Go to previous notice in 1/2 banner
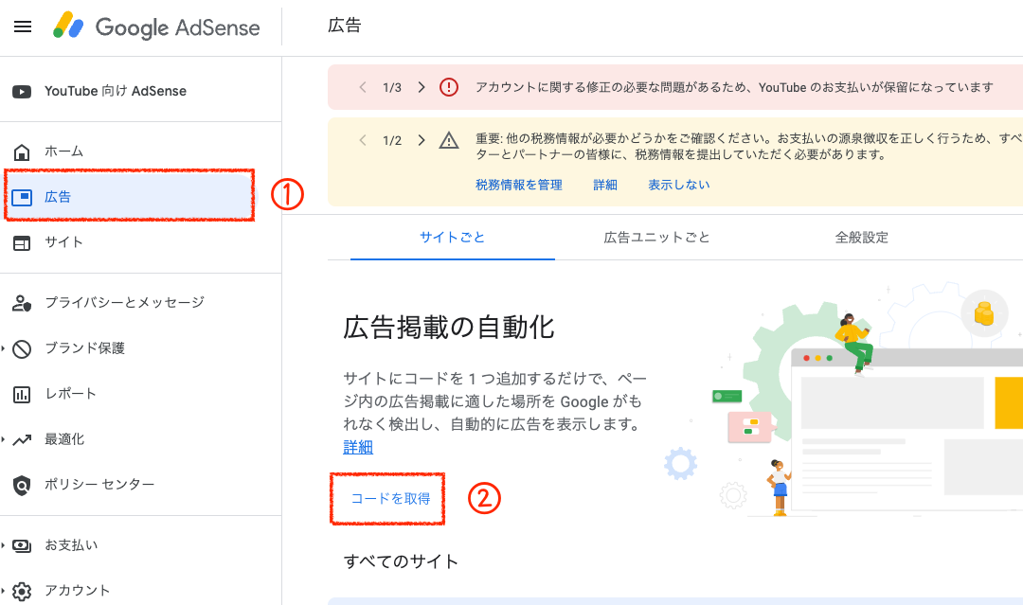Viewport: 1023px width, 605px height. click(x=363, y=140)
